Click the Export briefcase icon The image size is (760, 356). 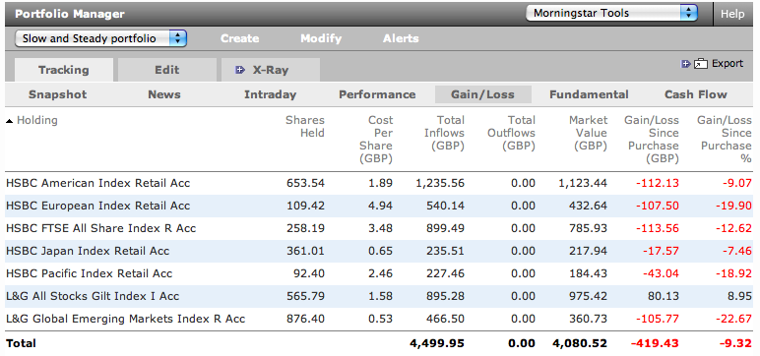click(701, 64)
